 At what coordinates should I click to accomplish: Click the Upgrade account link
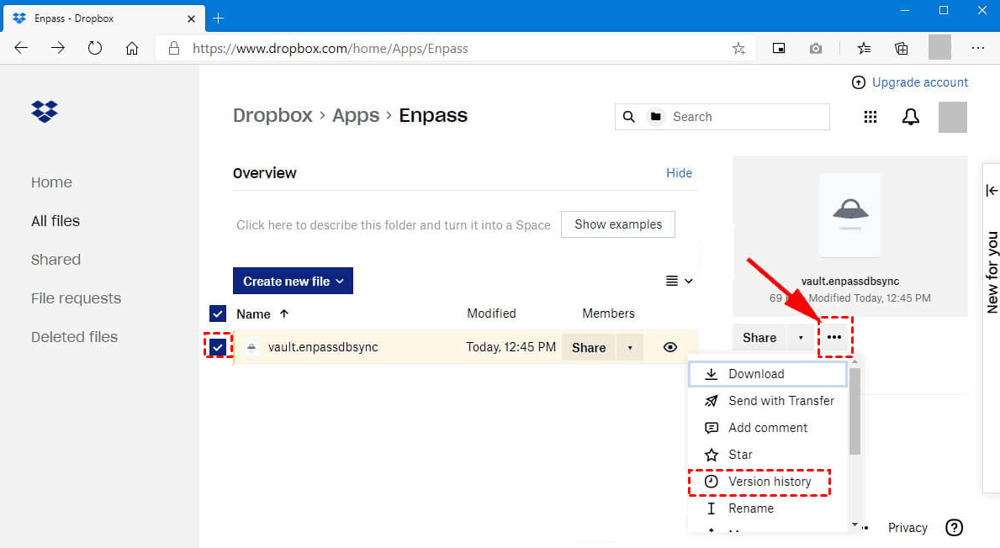(919, 82)
